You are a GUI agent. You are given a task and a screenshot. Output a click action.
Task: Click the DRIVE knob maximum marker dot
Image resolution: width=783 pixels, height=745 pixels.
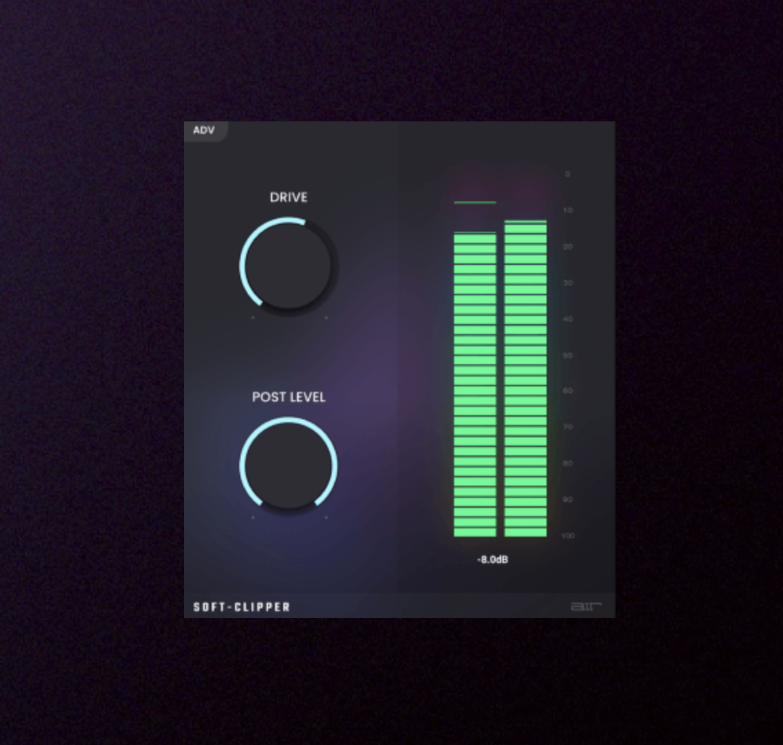(326, 318)
